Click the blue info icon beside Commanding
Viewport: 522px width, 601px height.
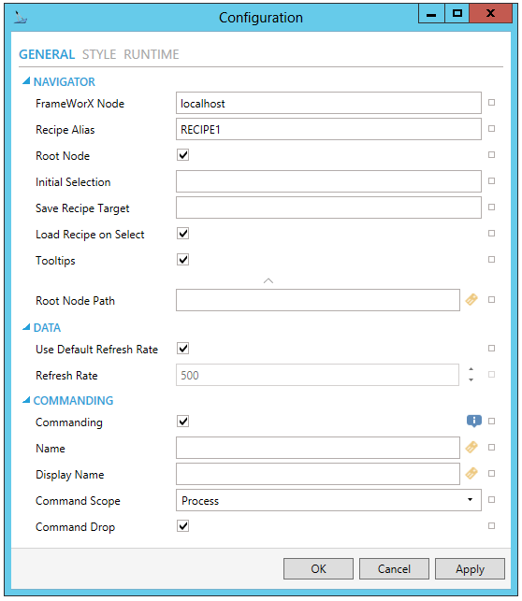point(474,421)
